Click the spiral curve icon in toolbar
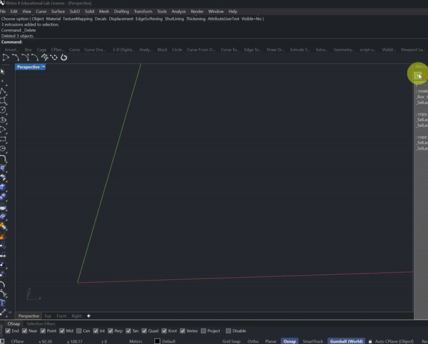Viewport: 428px width, 344px height. pos(64,57)
